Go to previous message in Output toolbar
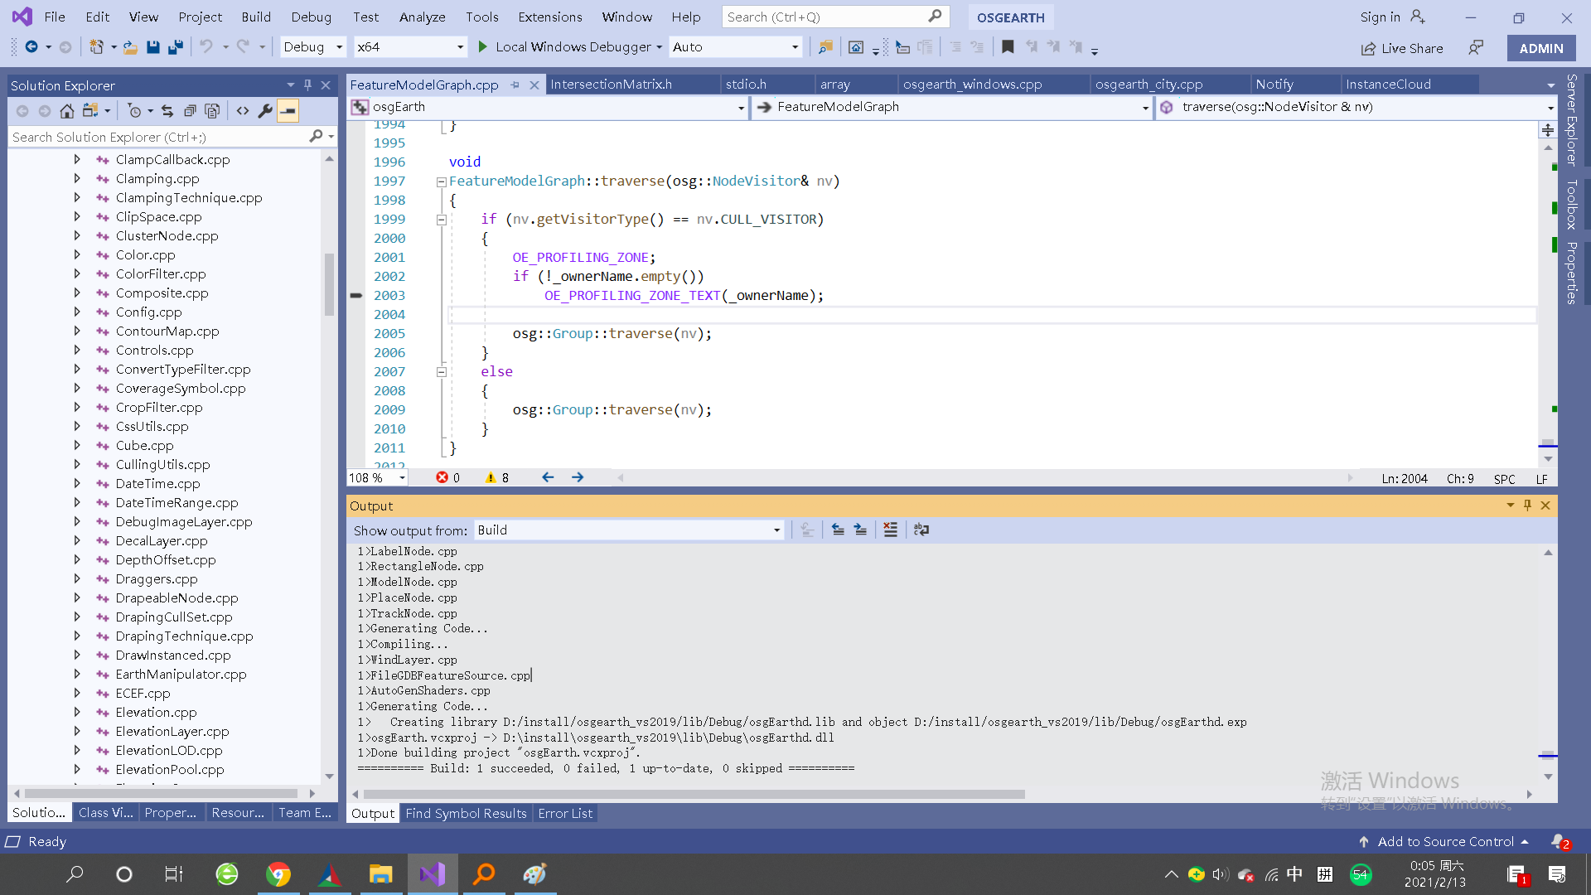The width and height of the screenshot is (1591, 895). pyautogui.click(x=838, y=530)
